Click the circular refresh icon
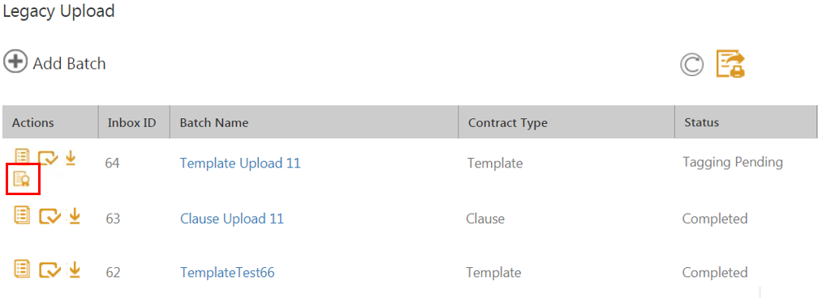The width and height of the screenshot is (818, 302). (691, 65)
